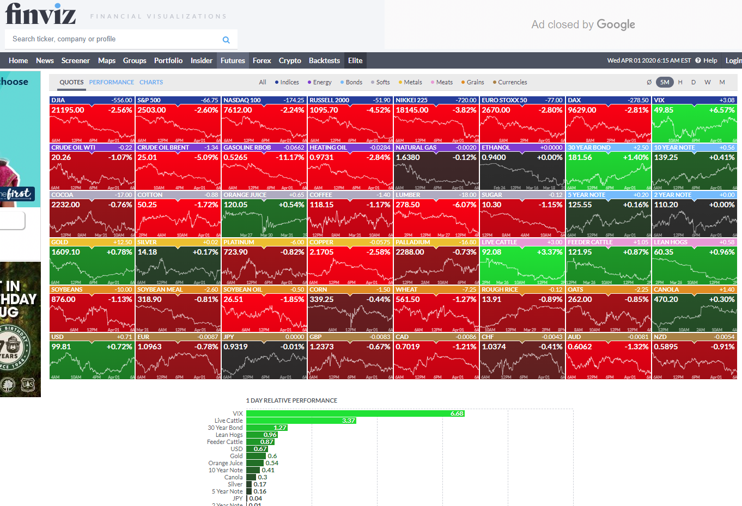Open the GOLD tile

point(92,262)
